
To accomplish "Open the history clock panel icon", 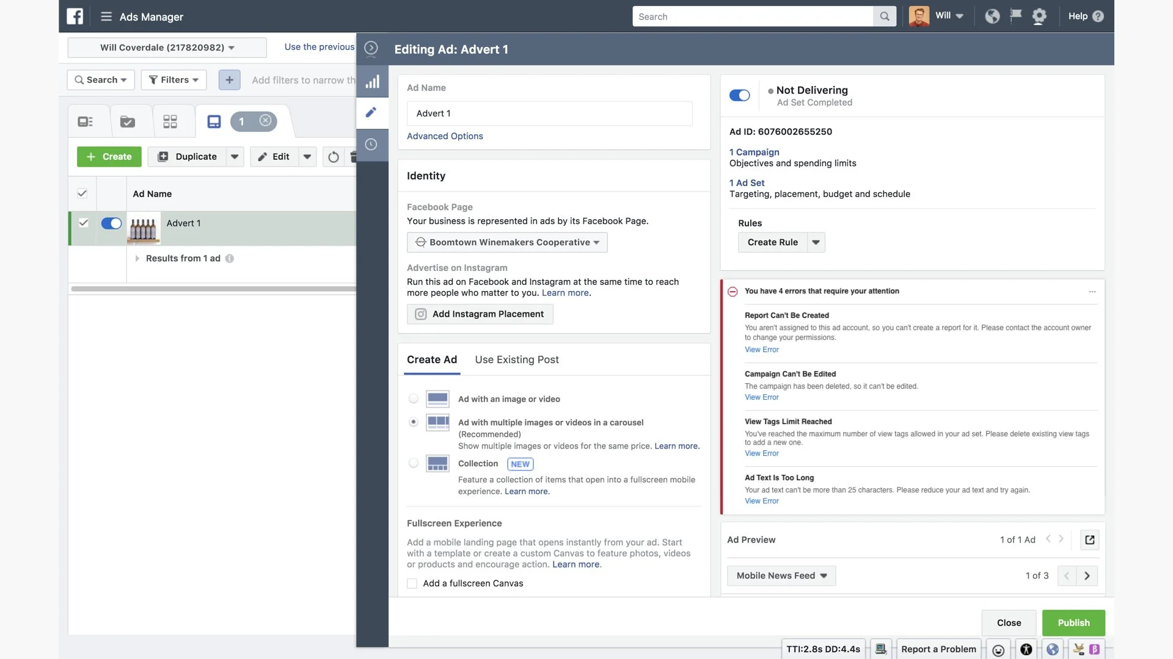I will tap(371, 145).
